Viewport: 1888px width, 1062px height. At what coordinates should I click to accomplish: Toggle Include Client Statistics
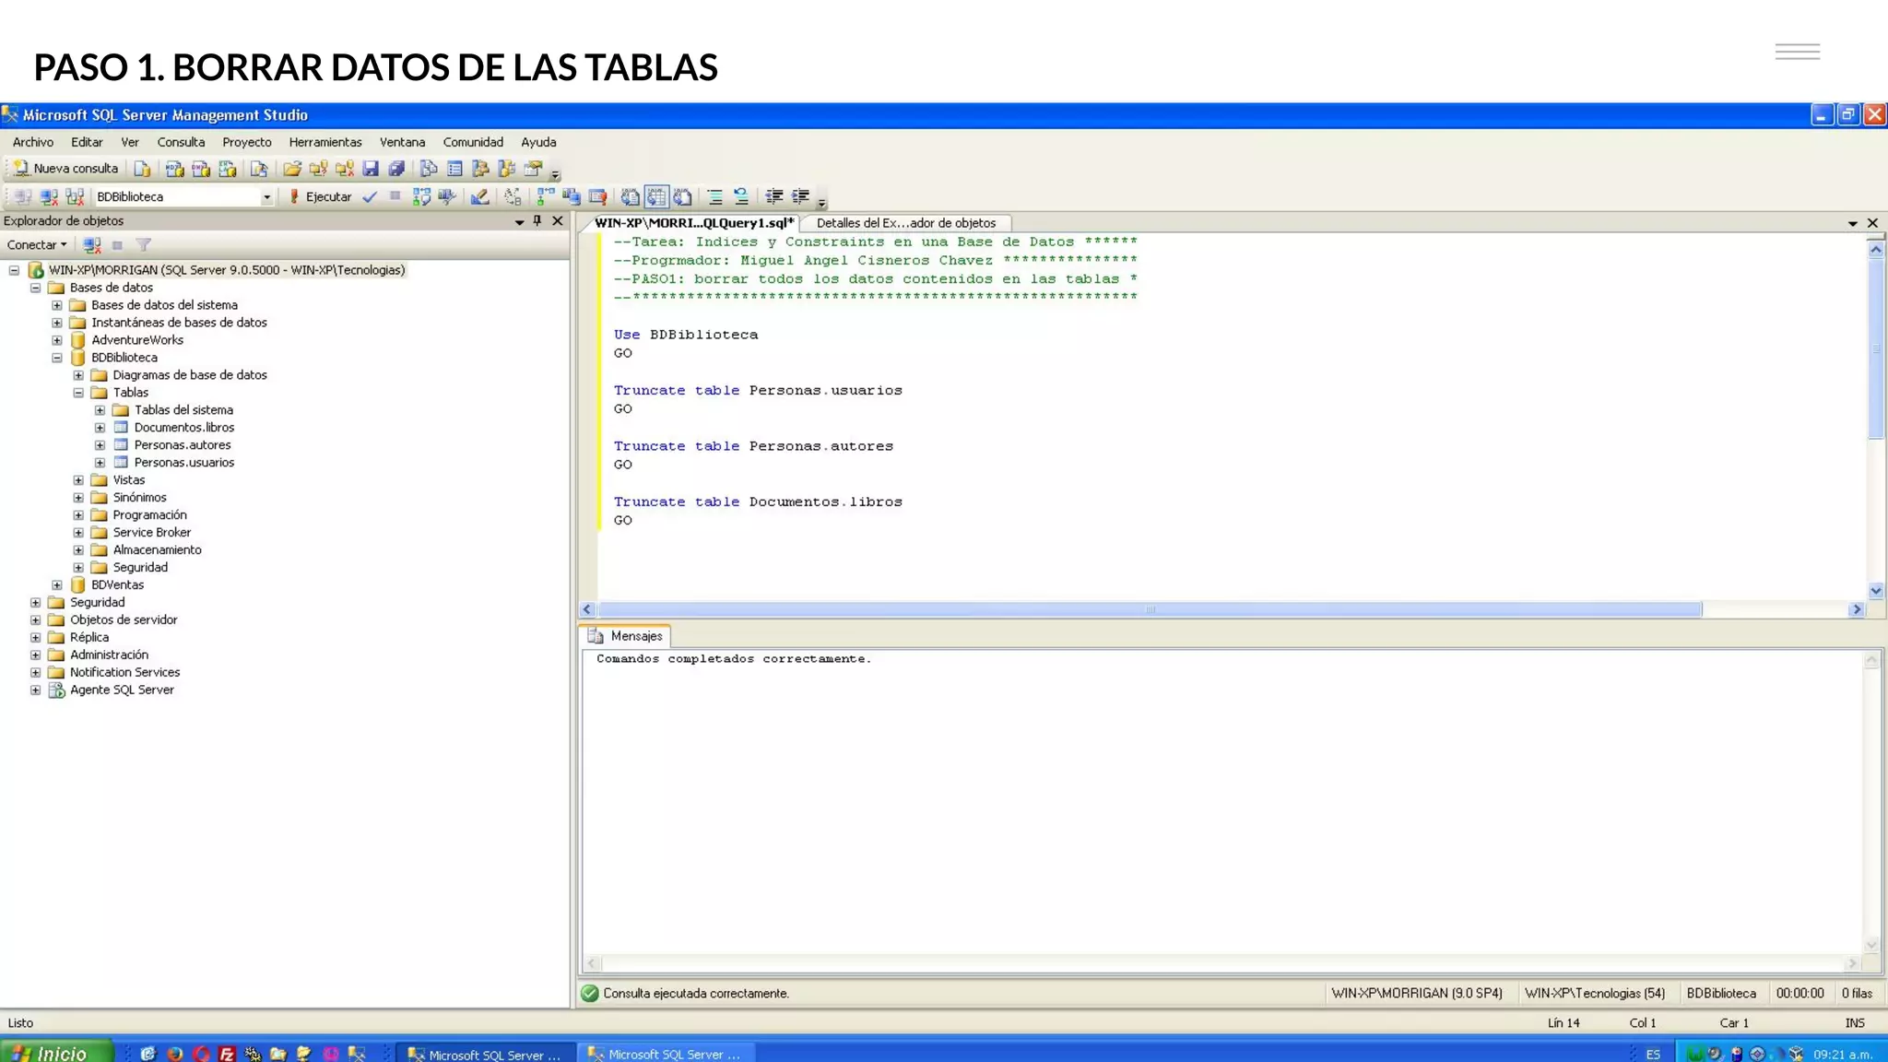click(572, 196)
